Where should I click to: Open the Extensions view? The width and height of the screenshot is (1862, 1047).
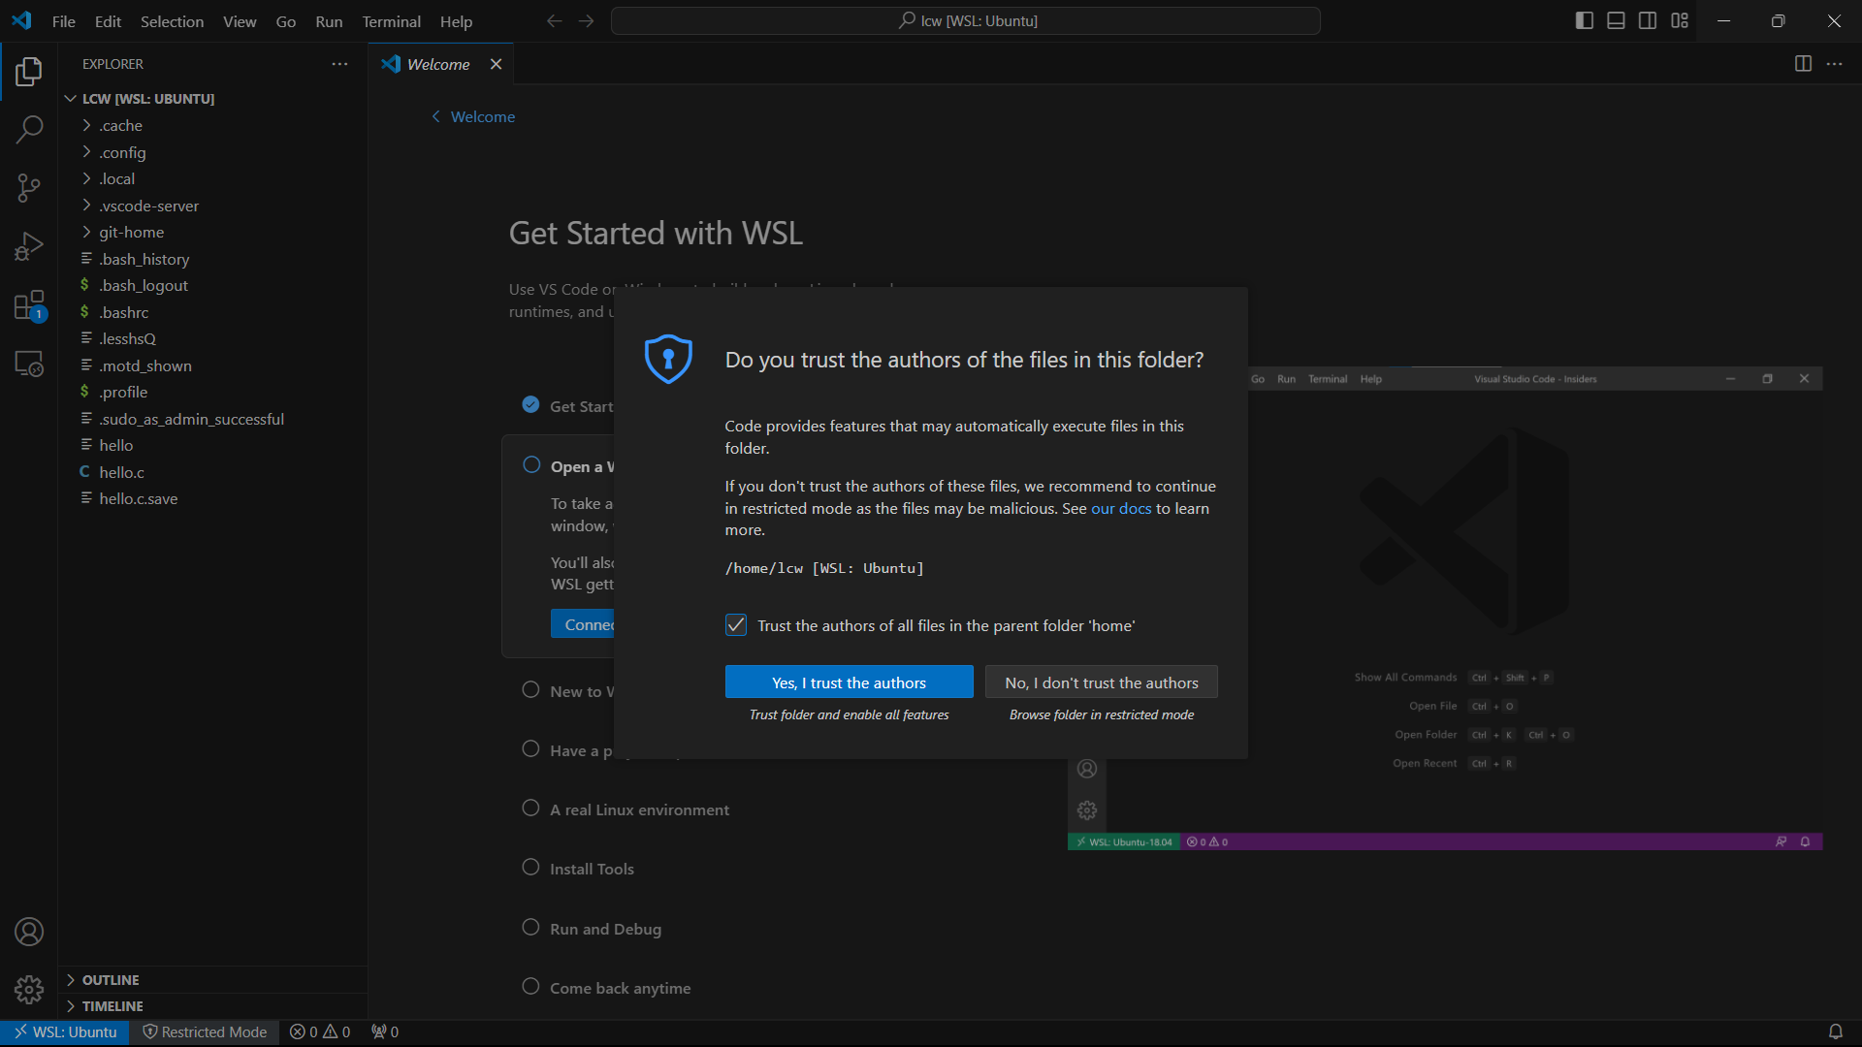point(29,306)
